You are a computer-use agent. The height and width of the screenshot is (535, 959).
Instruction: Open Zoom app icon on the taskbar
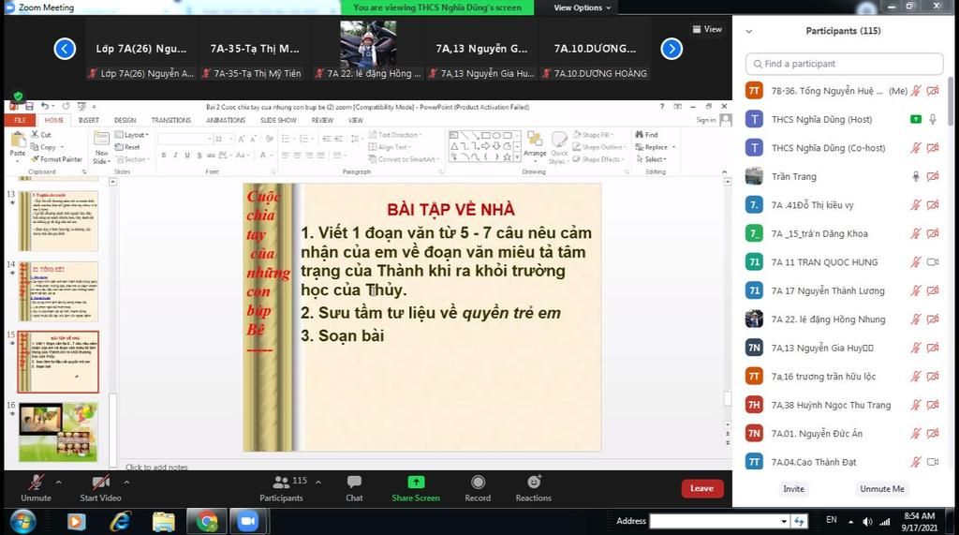pyautogui.click(x=247, y=522)
